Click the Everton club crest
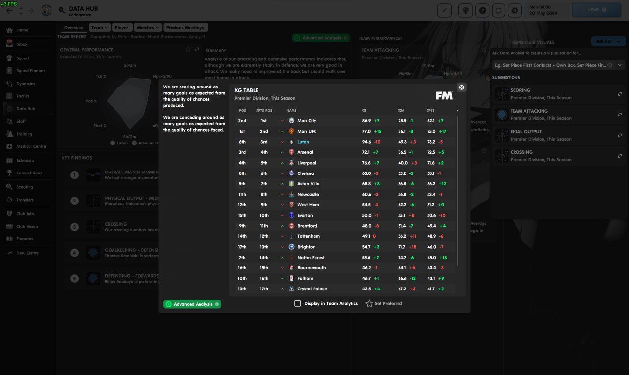Image resolution: width=629 pixels, height=375 pixels. [x=292, y=215]
